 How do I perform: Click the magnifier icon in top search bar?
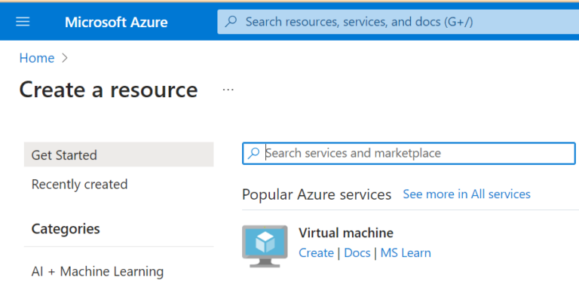[x=231, y=21]
